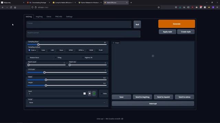Select the Euler a sampling method
This screenshot has height=123, width=220.
32,50
